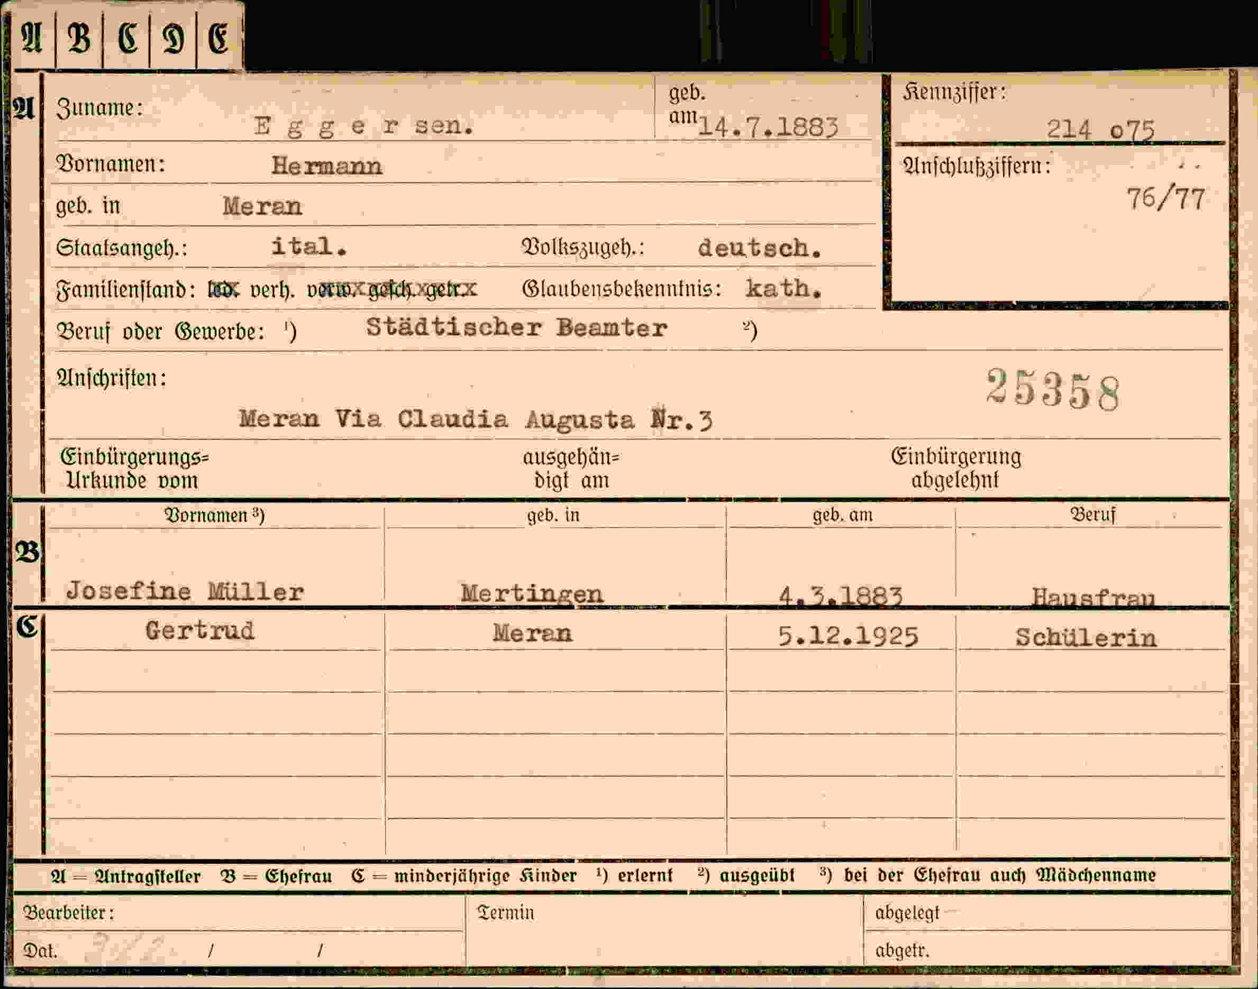Select the address "Meran Via Claudia Augusta Nr.3"
Screen dimensions: 1258x989
point(476,419)
